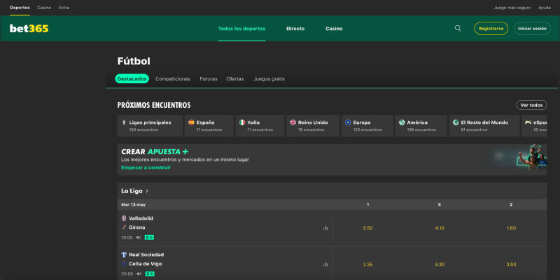
Task: Pick Celta de Vigo win odds 3.00
Action: [511, 265]
